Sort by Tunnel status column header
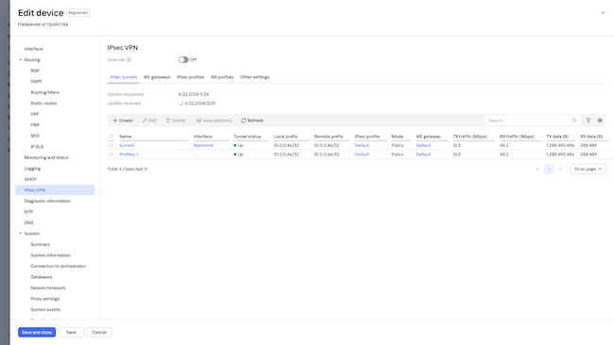This screenshot has height=345, width=614. (247, 137)
